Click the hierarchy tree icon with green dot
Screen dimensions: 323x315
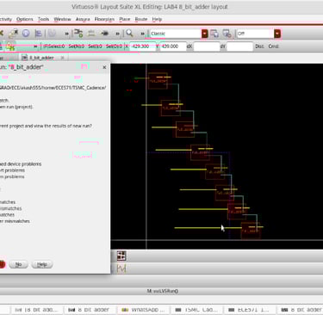coord(78,34)
